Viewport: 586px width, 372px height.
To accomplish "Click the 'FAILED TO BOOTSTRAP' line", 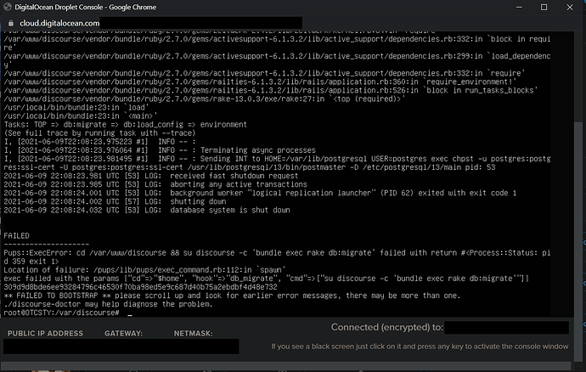I will 232,296.
